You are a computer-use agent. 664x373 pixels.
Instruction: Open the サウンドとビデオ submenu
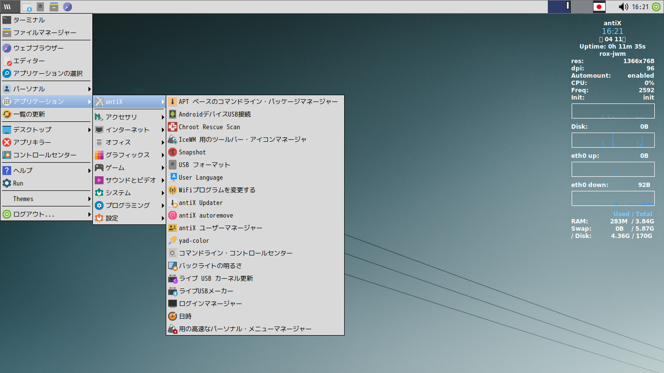[129, 180]
